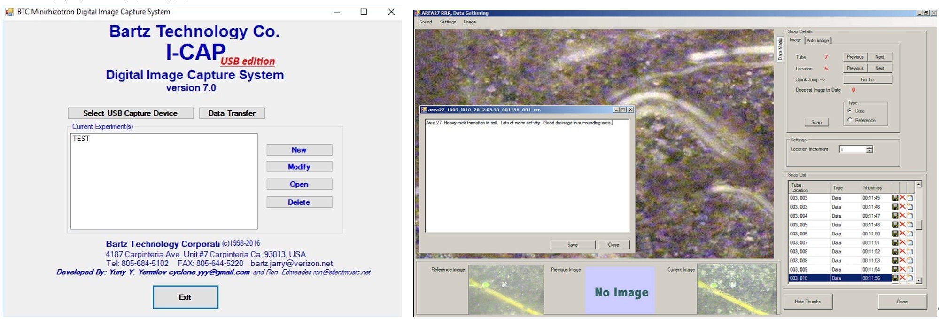Click the Current Image thumbnail
Screen dimensions: 939x319
click(736, 289)
